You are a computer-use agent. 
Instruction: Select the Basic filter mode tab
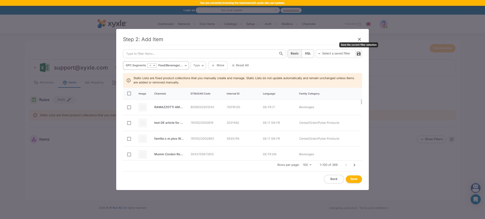295,54
